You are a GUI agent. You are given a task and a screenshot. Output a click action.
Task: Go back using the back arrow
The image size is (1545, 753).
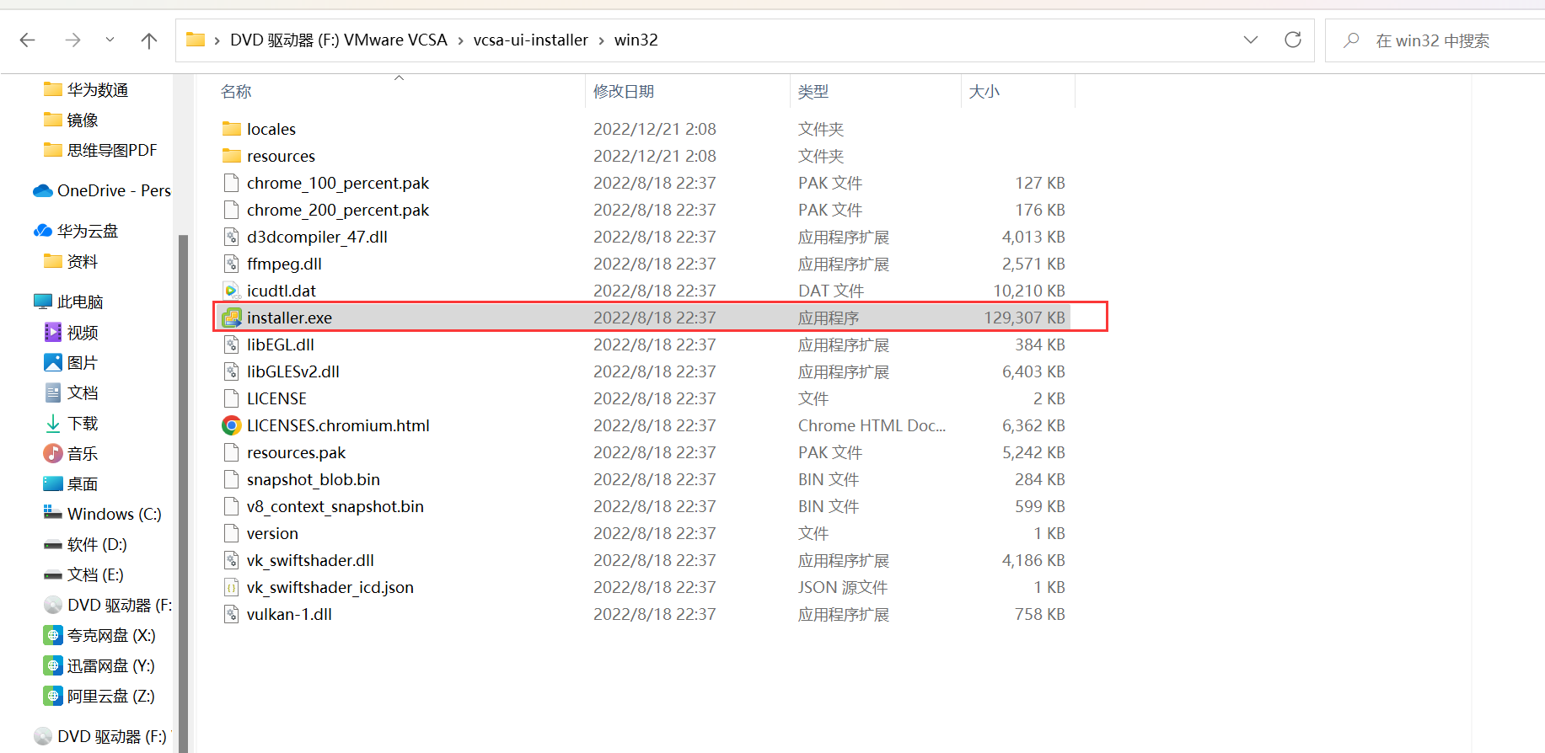coord(27,40)
